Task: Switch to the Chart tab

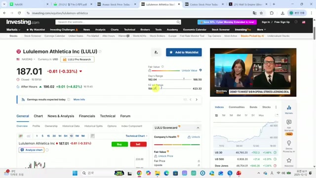Action: click(x=39, y=116)
